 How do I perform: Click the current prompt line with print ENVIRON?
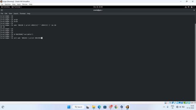pos(21,38)
